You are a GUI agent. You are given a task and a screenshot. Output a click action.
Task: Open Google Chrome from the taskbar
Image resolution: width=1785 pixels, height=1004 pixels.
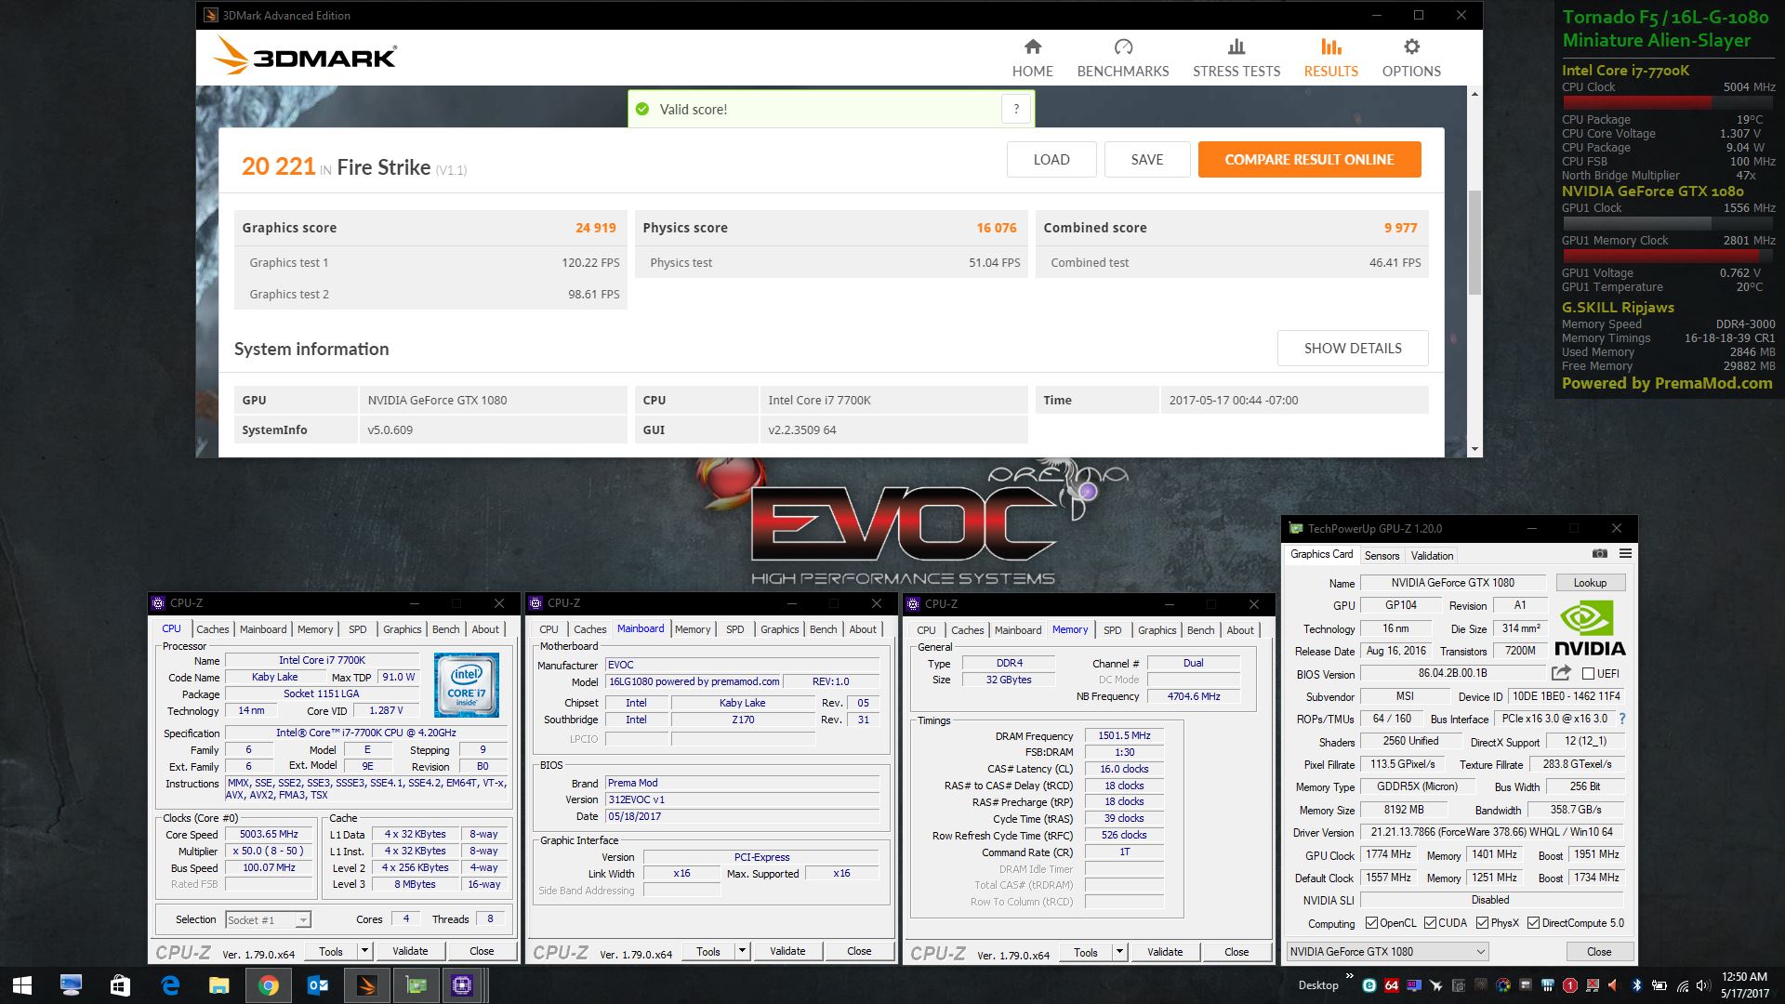point(268,985)
